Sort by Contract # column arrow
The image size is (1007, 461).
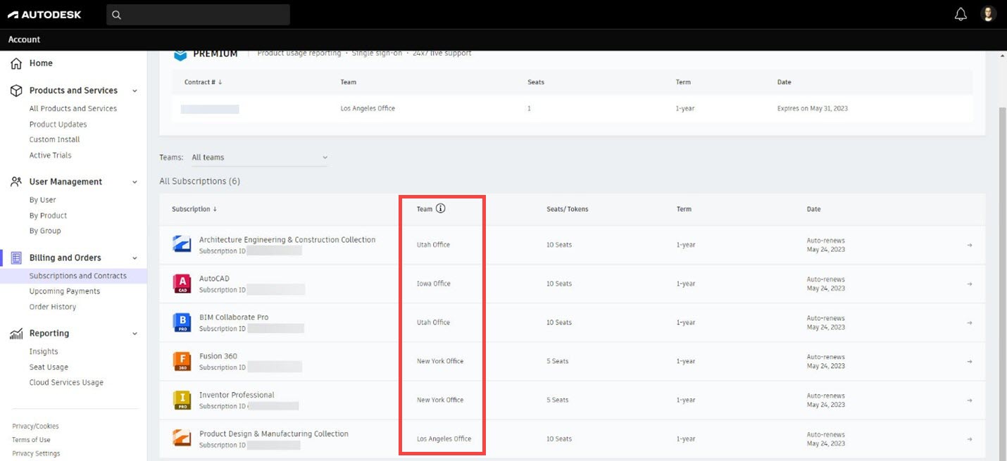220,82
